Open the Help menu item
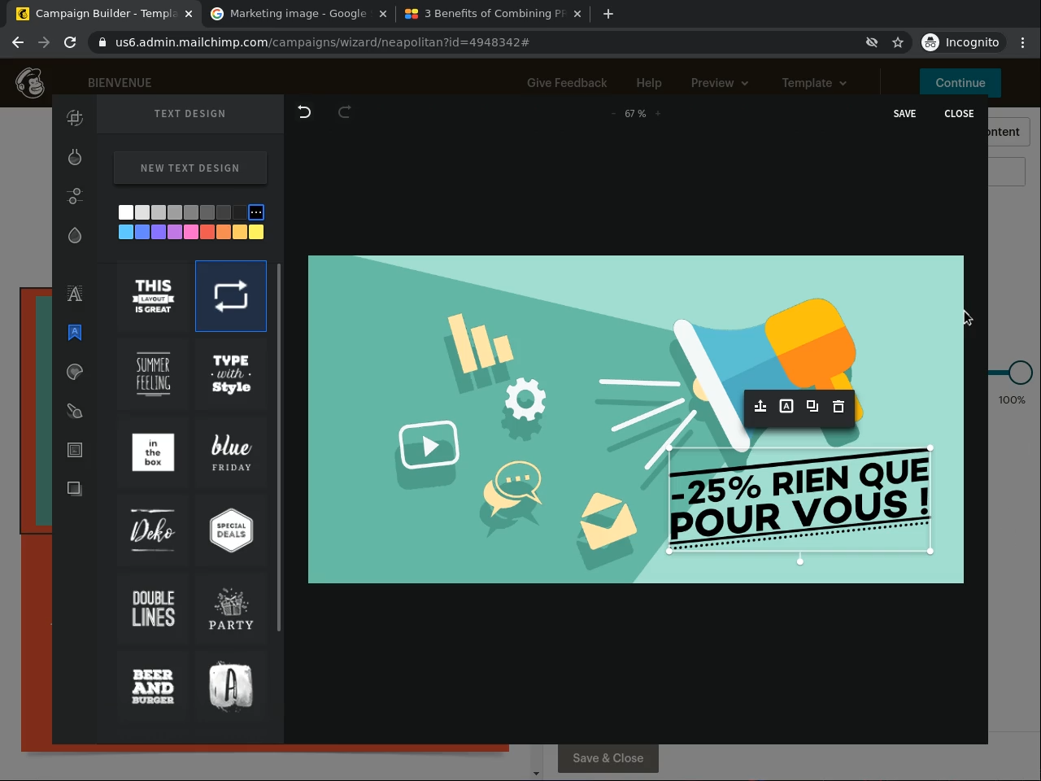 point(648,83)
